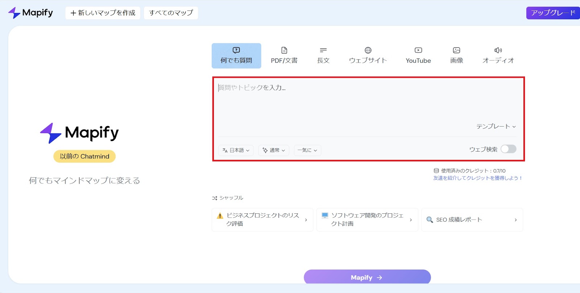This screenshot has width=580, height=293.
Task: Create a new map with 新しいマップを作成
Action: [x=103, y=13]
